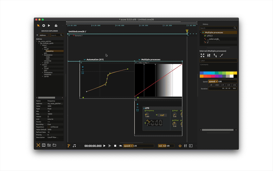Fit the LFO slot view icon
Screen dimensions: 273x171
point(137,110)
